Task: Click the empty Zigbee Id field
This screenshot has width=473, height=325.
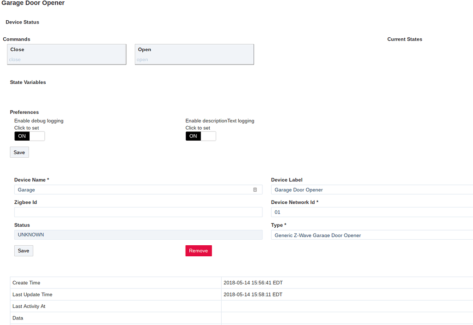Action: coord(138,212)
